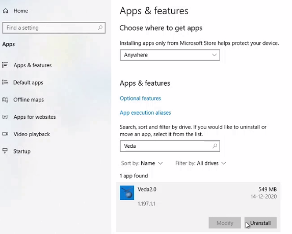Click the version number 1.197.1.1
The image size is (292, 234).
pos(146,203)
